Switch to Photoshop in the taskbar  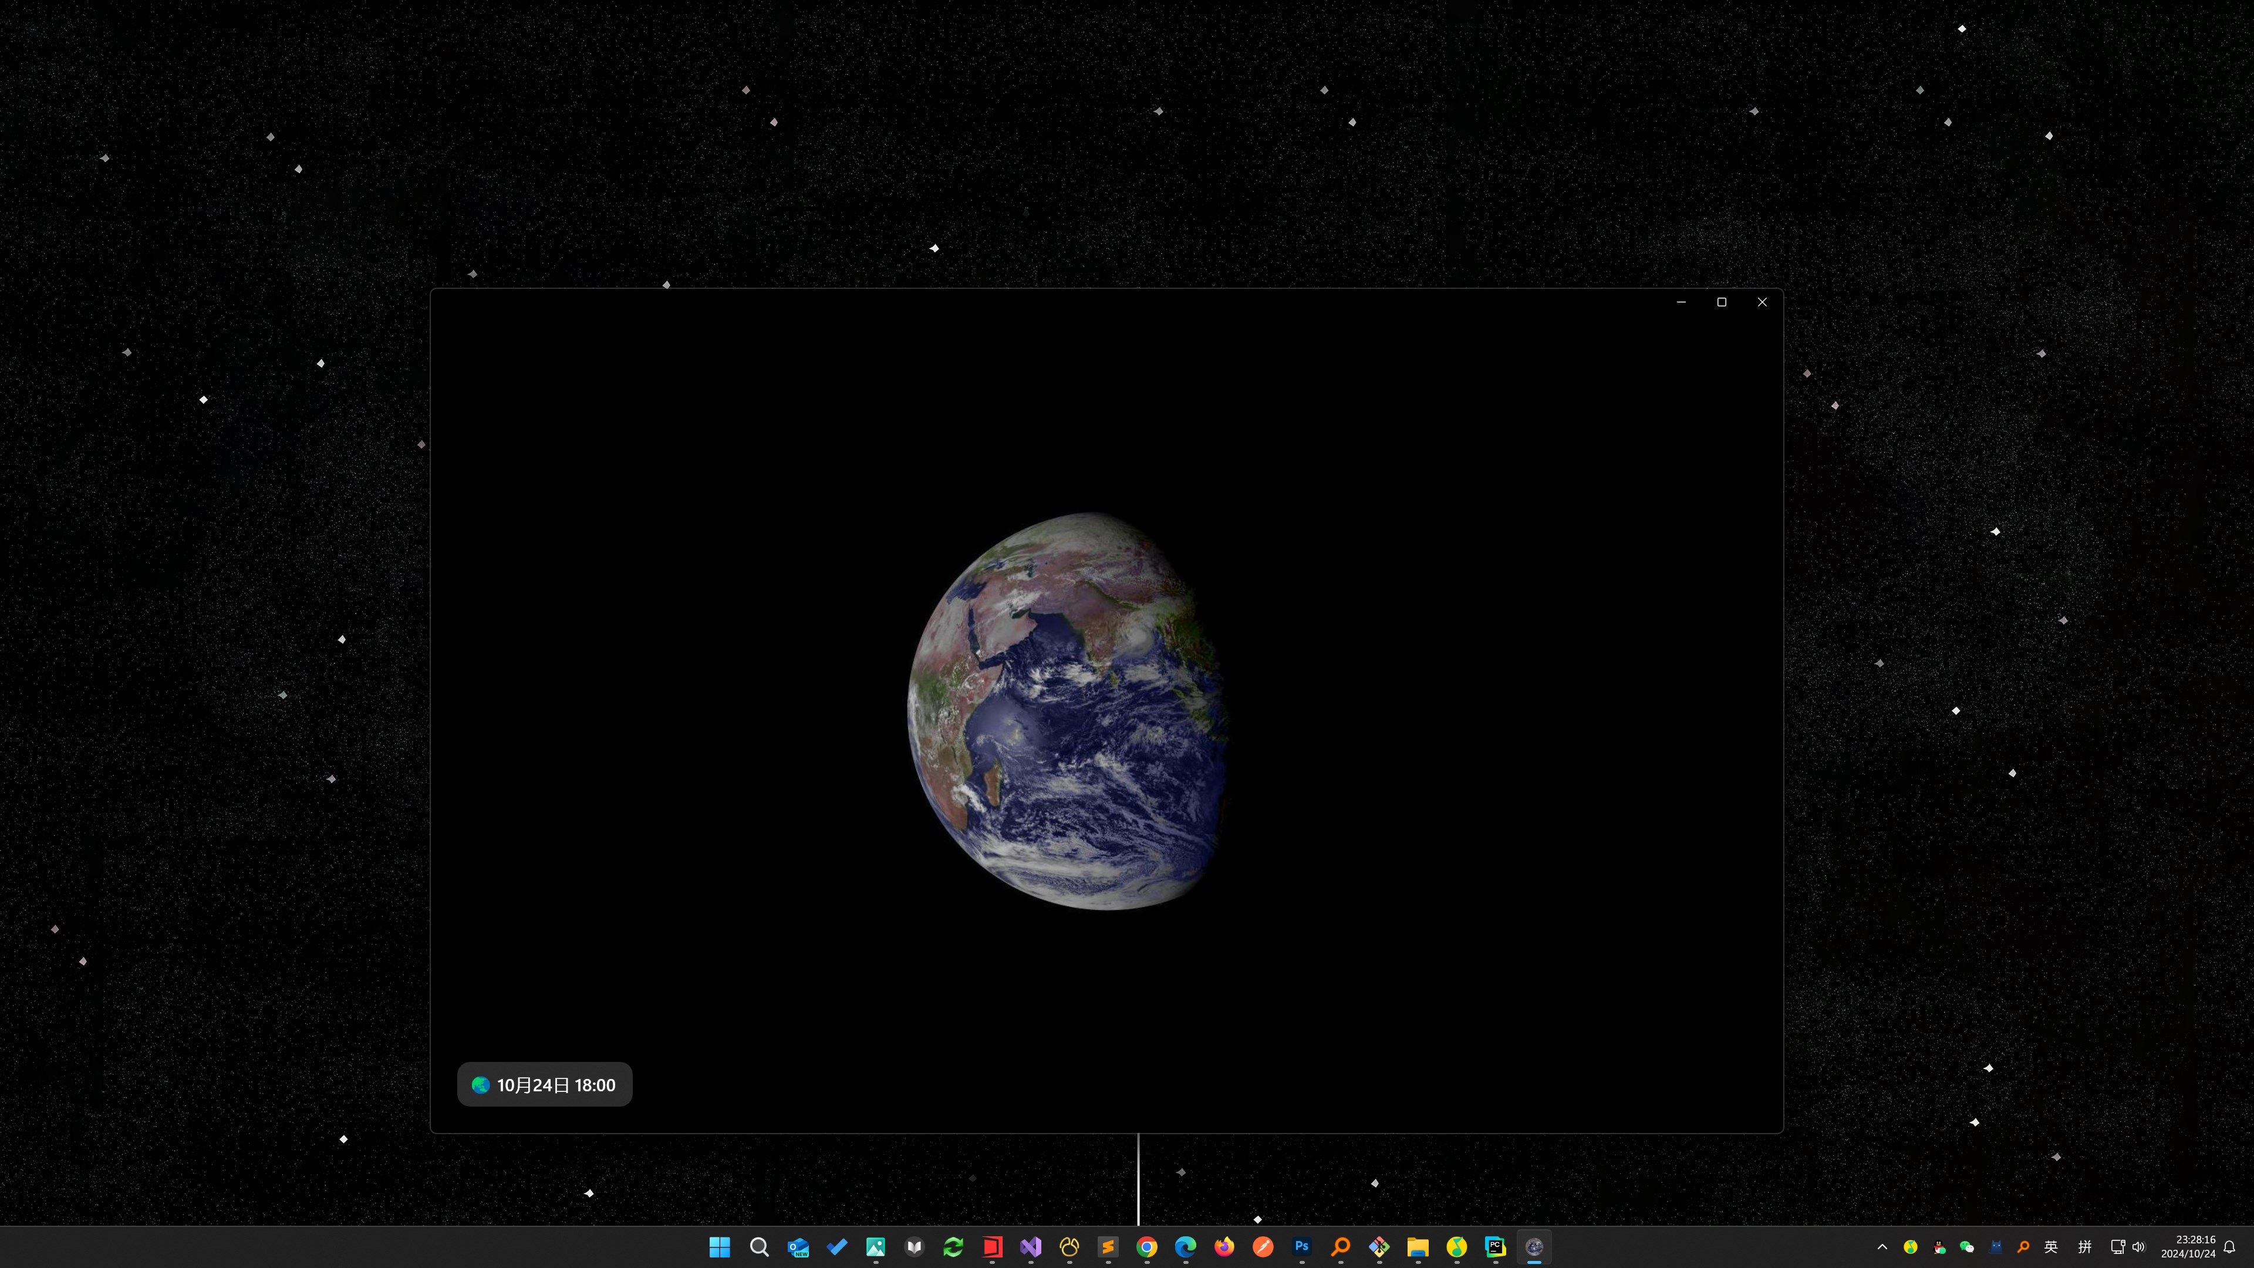coord(1301,1247)
